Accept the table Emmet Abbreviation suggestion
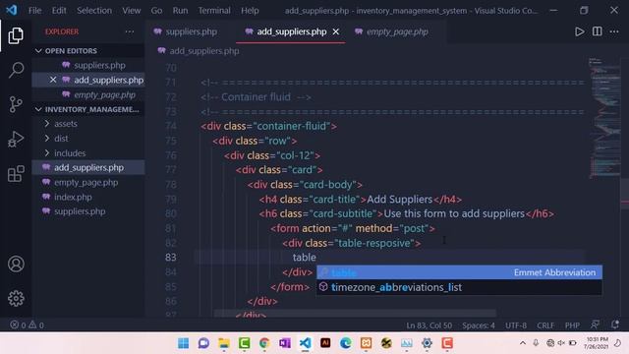This screenshot has width=629, height=354. [x=459, y=272]
